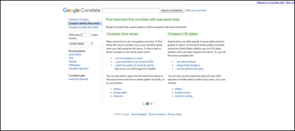The image size is (295, 131).
Task: Click mittens under Compare time series
Action: 117,89
